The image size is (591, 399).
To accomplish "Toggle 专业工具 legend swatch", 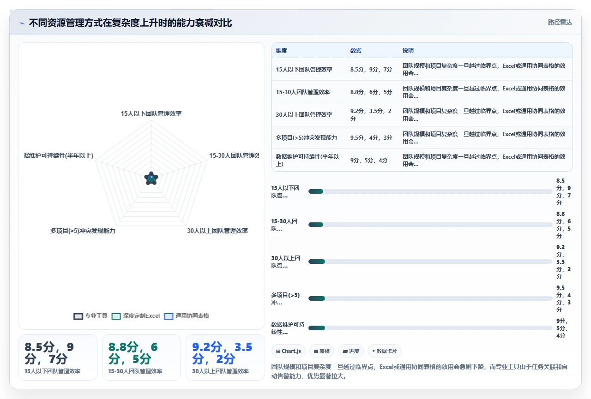I will (x=78, y=316).
